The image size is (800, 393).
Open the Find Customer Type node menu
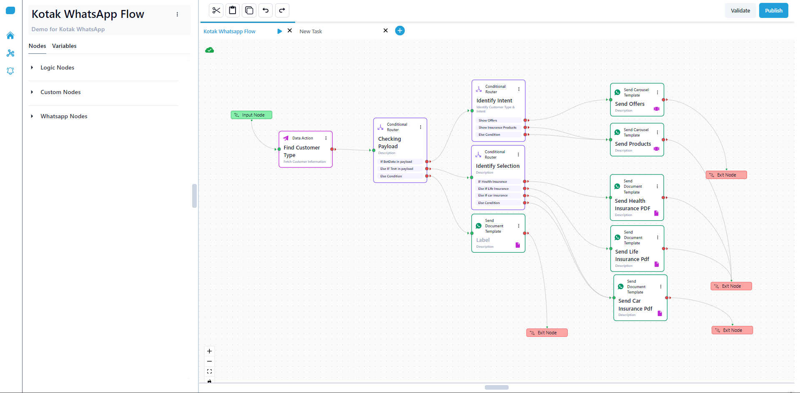click(x=326, y=138)
